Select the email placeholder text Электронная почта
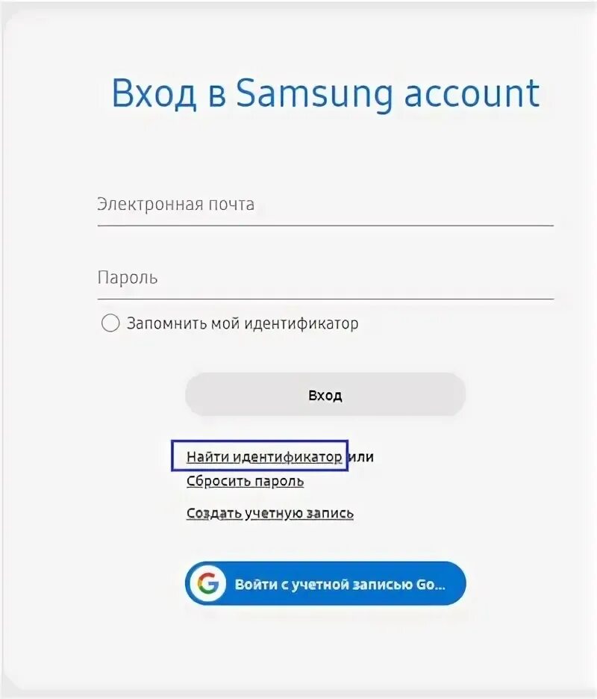The image size is (597, 699). click(175, 204)
